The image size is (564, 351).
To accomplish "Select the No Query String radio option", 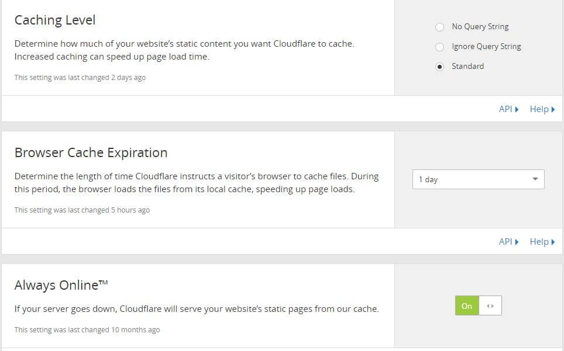I will pyautogui.click(x=439, y=27).
